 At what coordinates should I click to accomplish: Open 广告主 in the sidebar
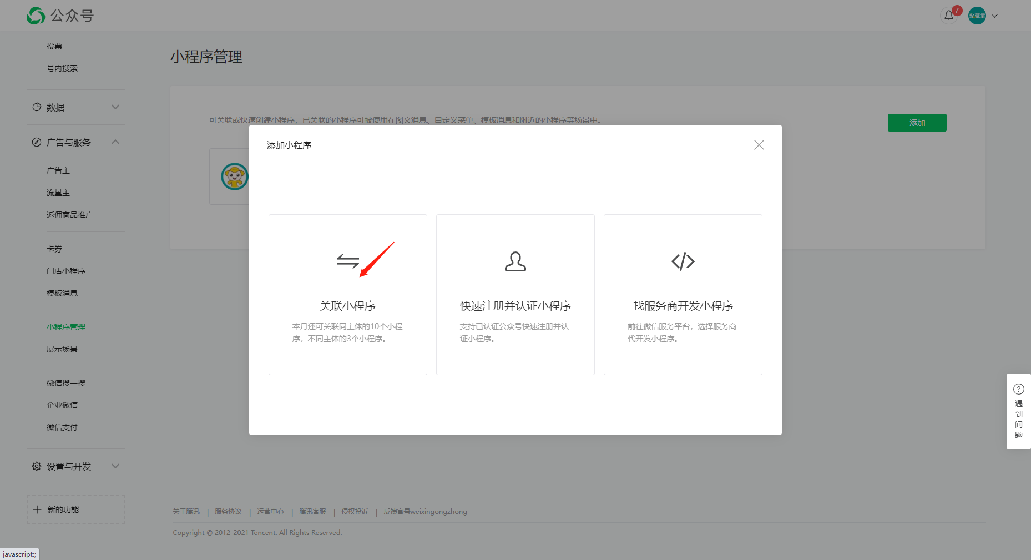point(58,170)
